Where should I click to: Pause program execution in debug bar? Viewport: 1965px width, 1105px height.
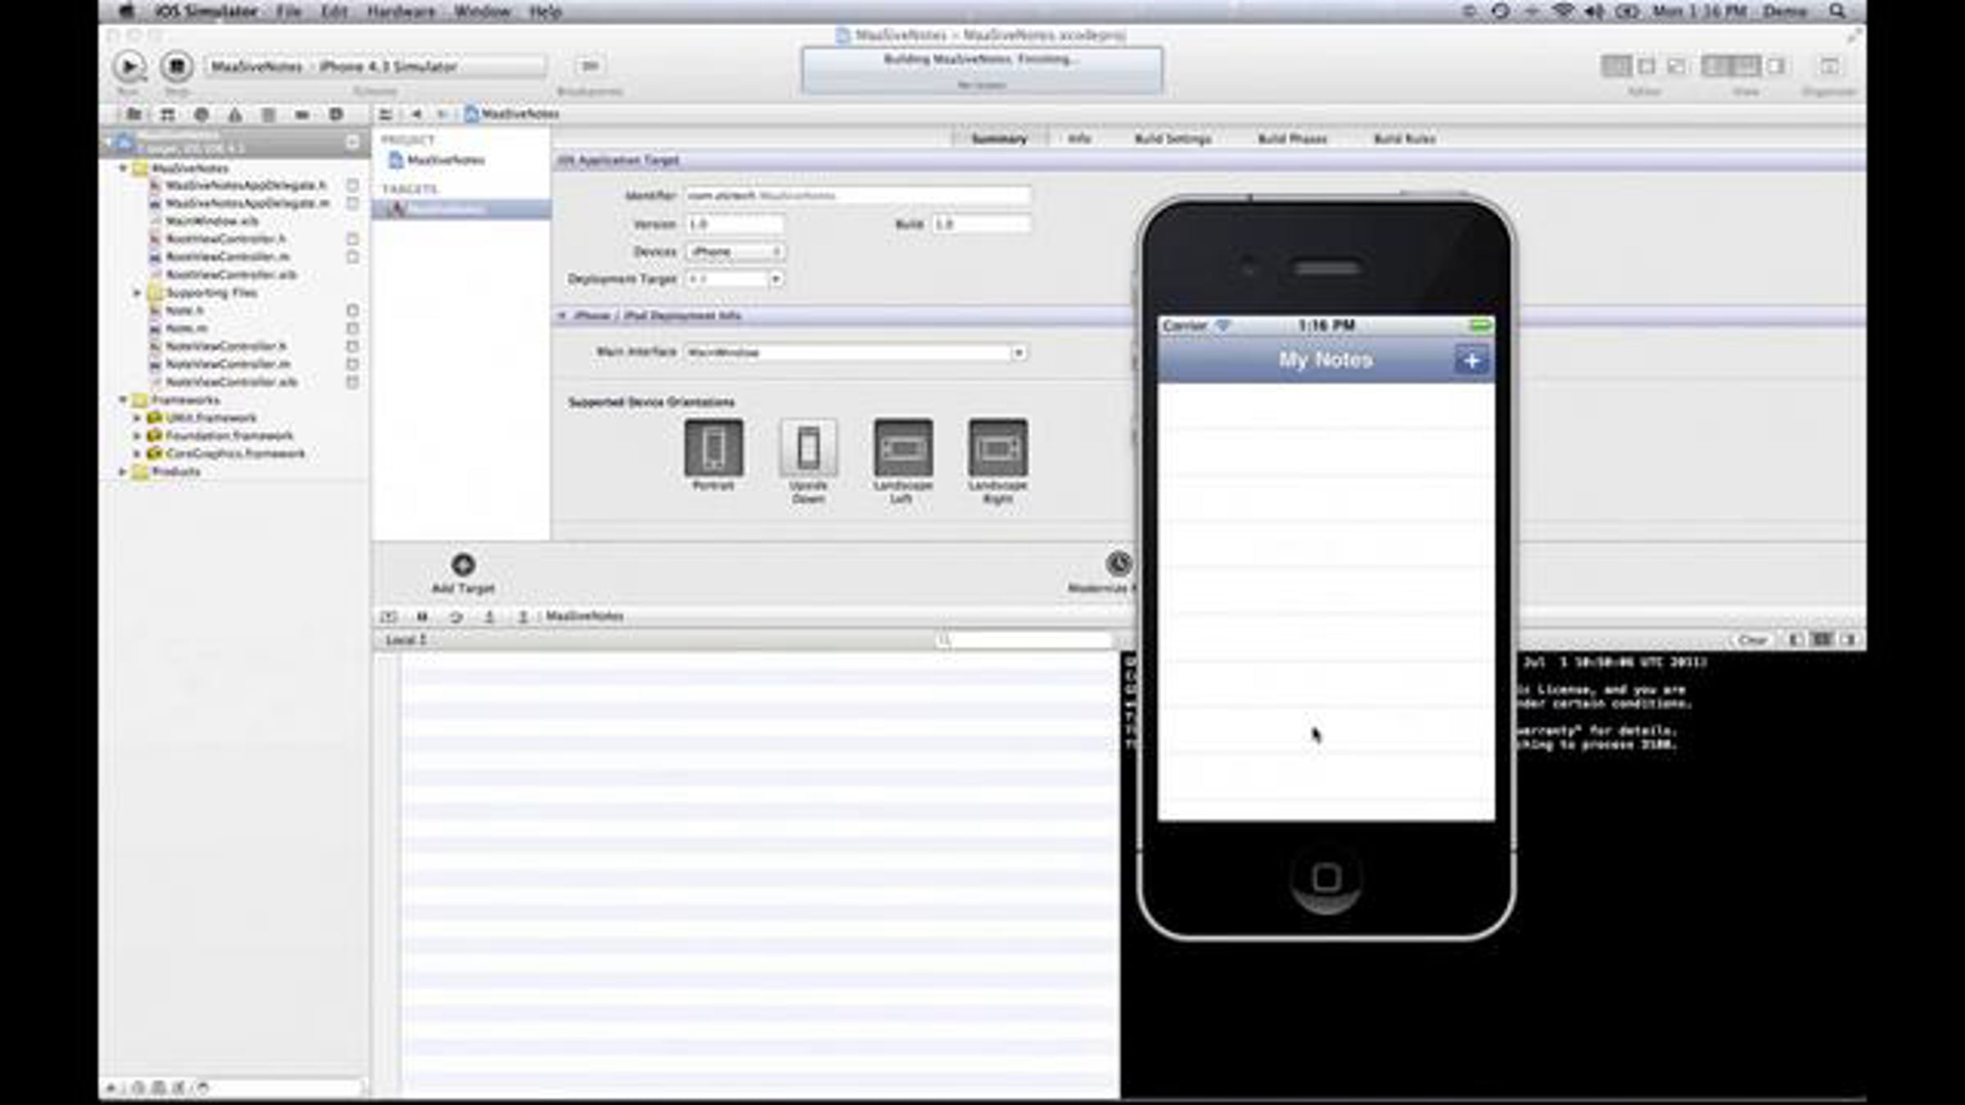(422, 616)
